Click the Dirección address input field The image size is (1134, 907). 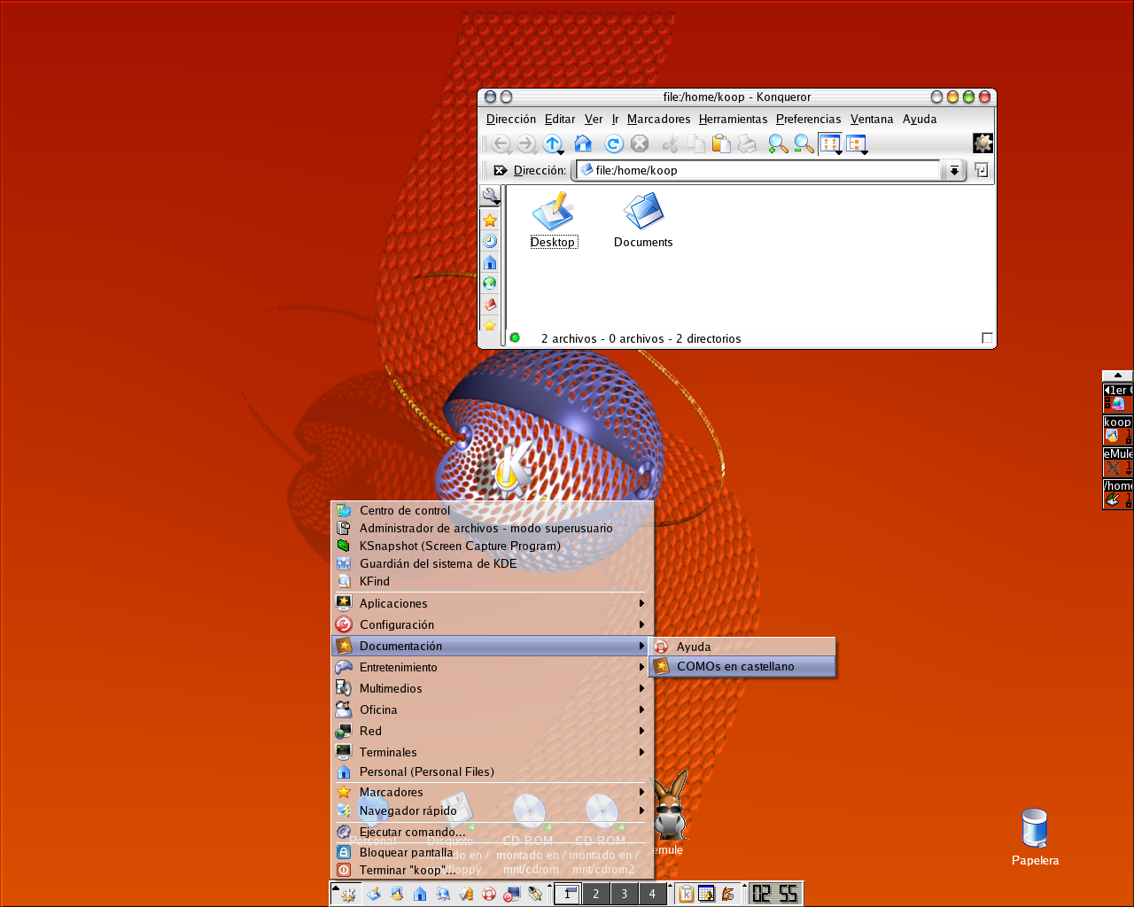[x=760, y=170]
